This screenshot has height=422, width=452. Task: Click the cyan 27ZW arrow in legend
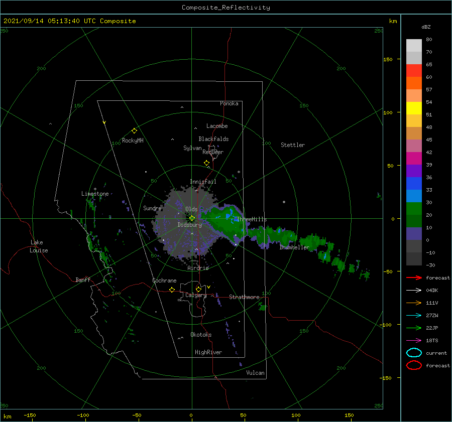coord(414,316)
